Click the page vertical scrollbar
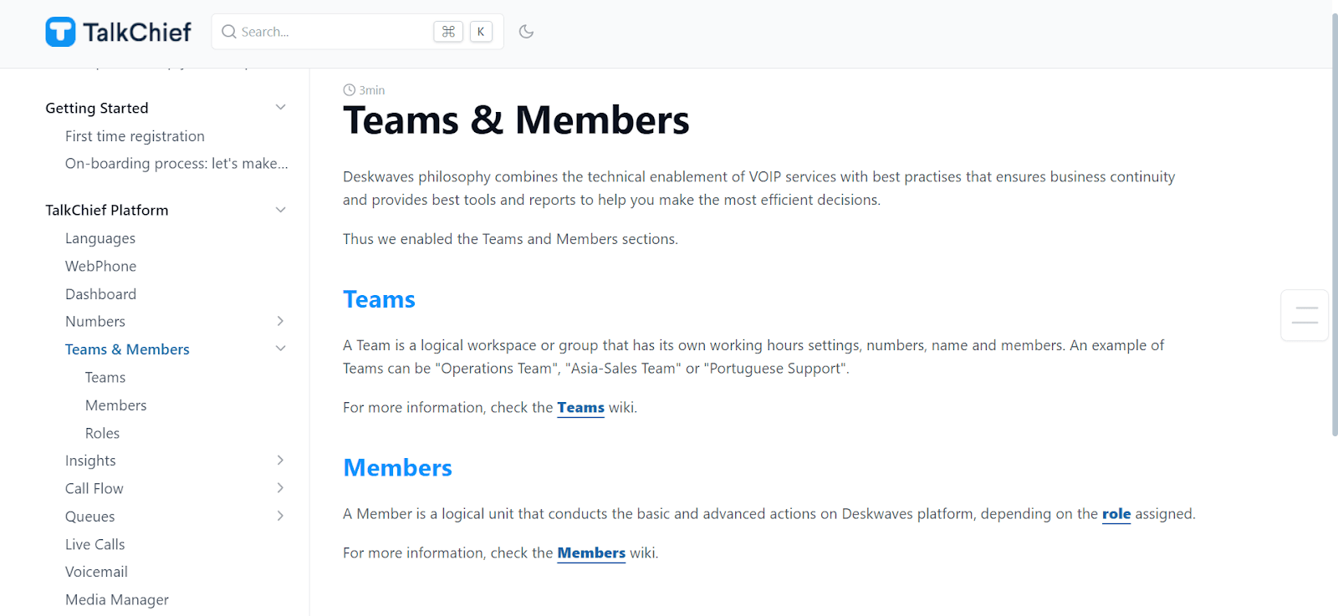Viewport: 1338px width, 616px height. coord(1334,226)
